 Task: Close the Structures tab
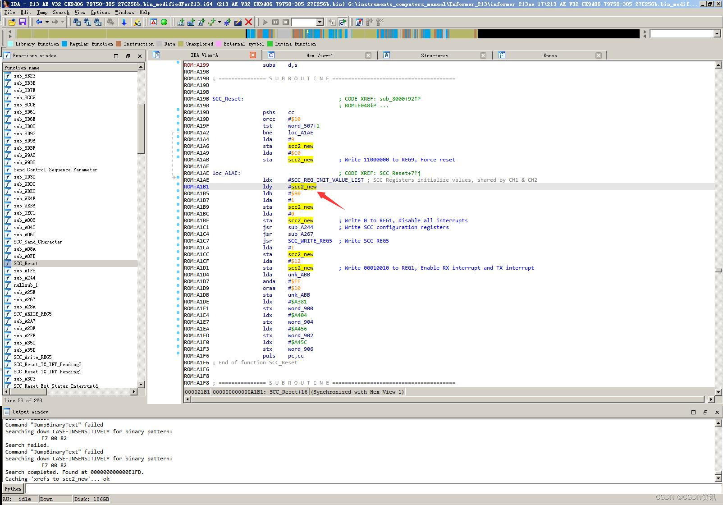tap(483, 55)
